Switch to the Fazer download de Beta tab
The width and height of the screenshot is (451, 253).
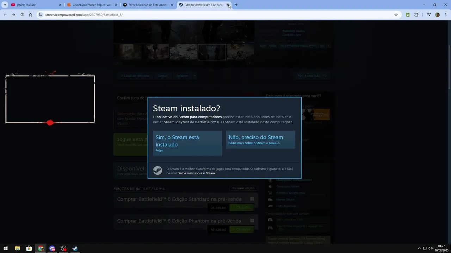coord(148,5)
